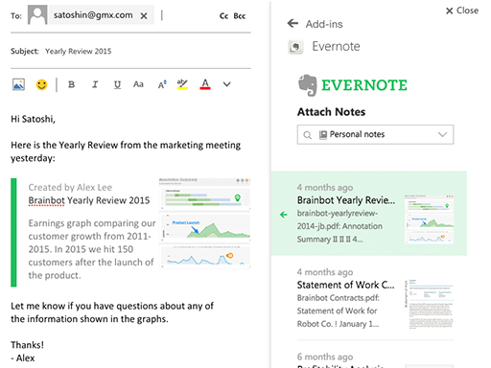
Task: Click the Add-ins header text
Action: pos(324,24)
